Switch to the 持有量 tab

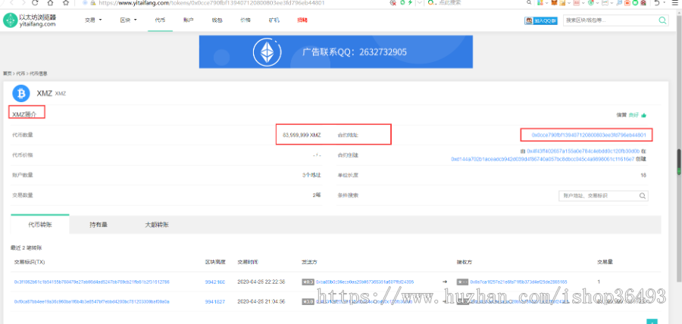99,225
